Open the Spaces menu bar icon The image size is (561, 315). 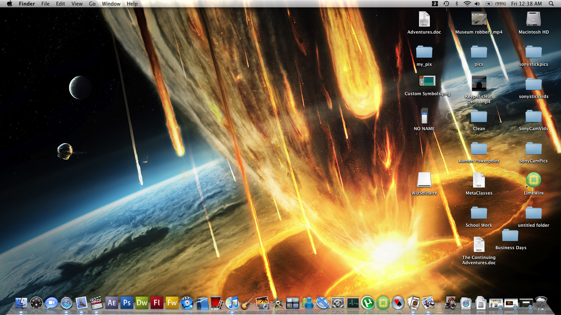pos(435,3)
